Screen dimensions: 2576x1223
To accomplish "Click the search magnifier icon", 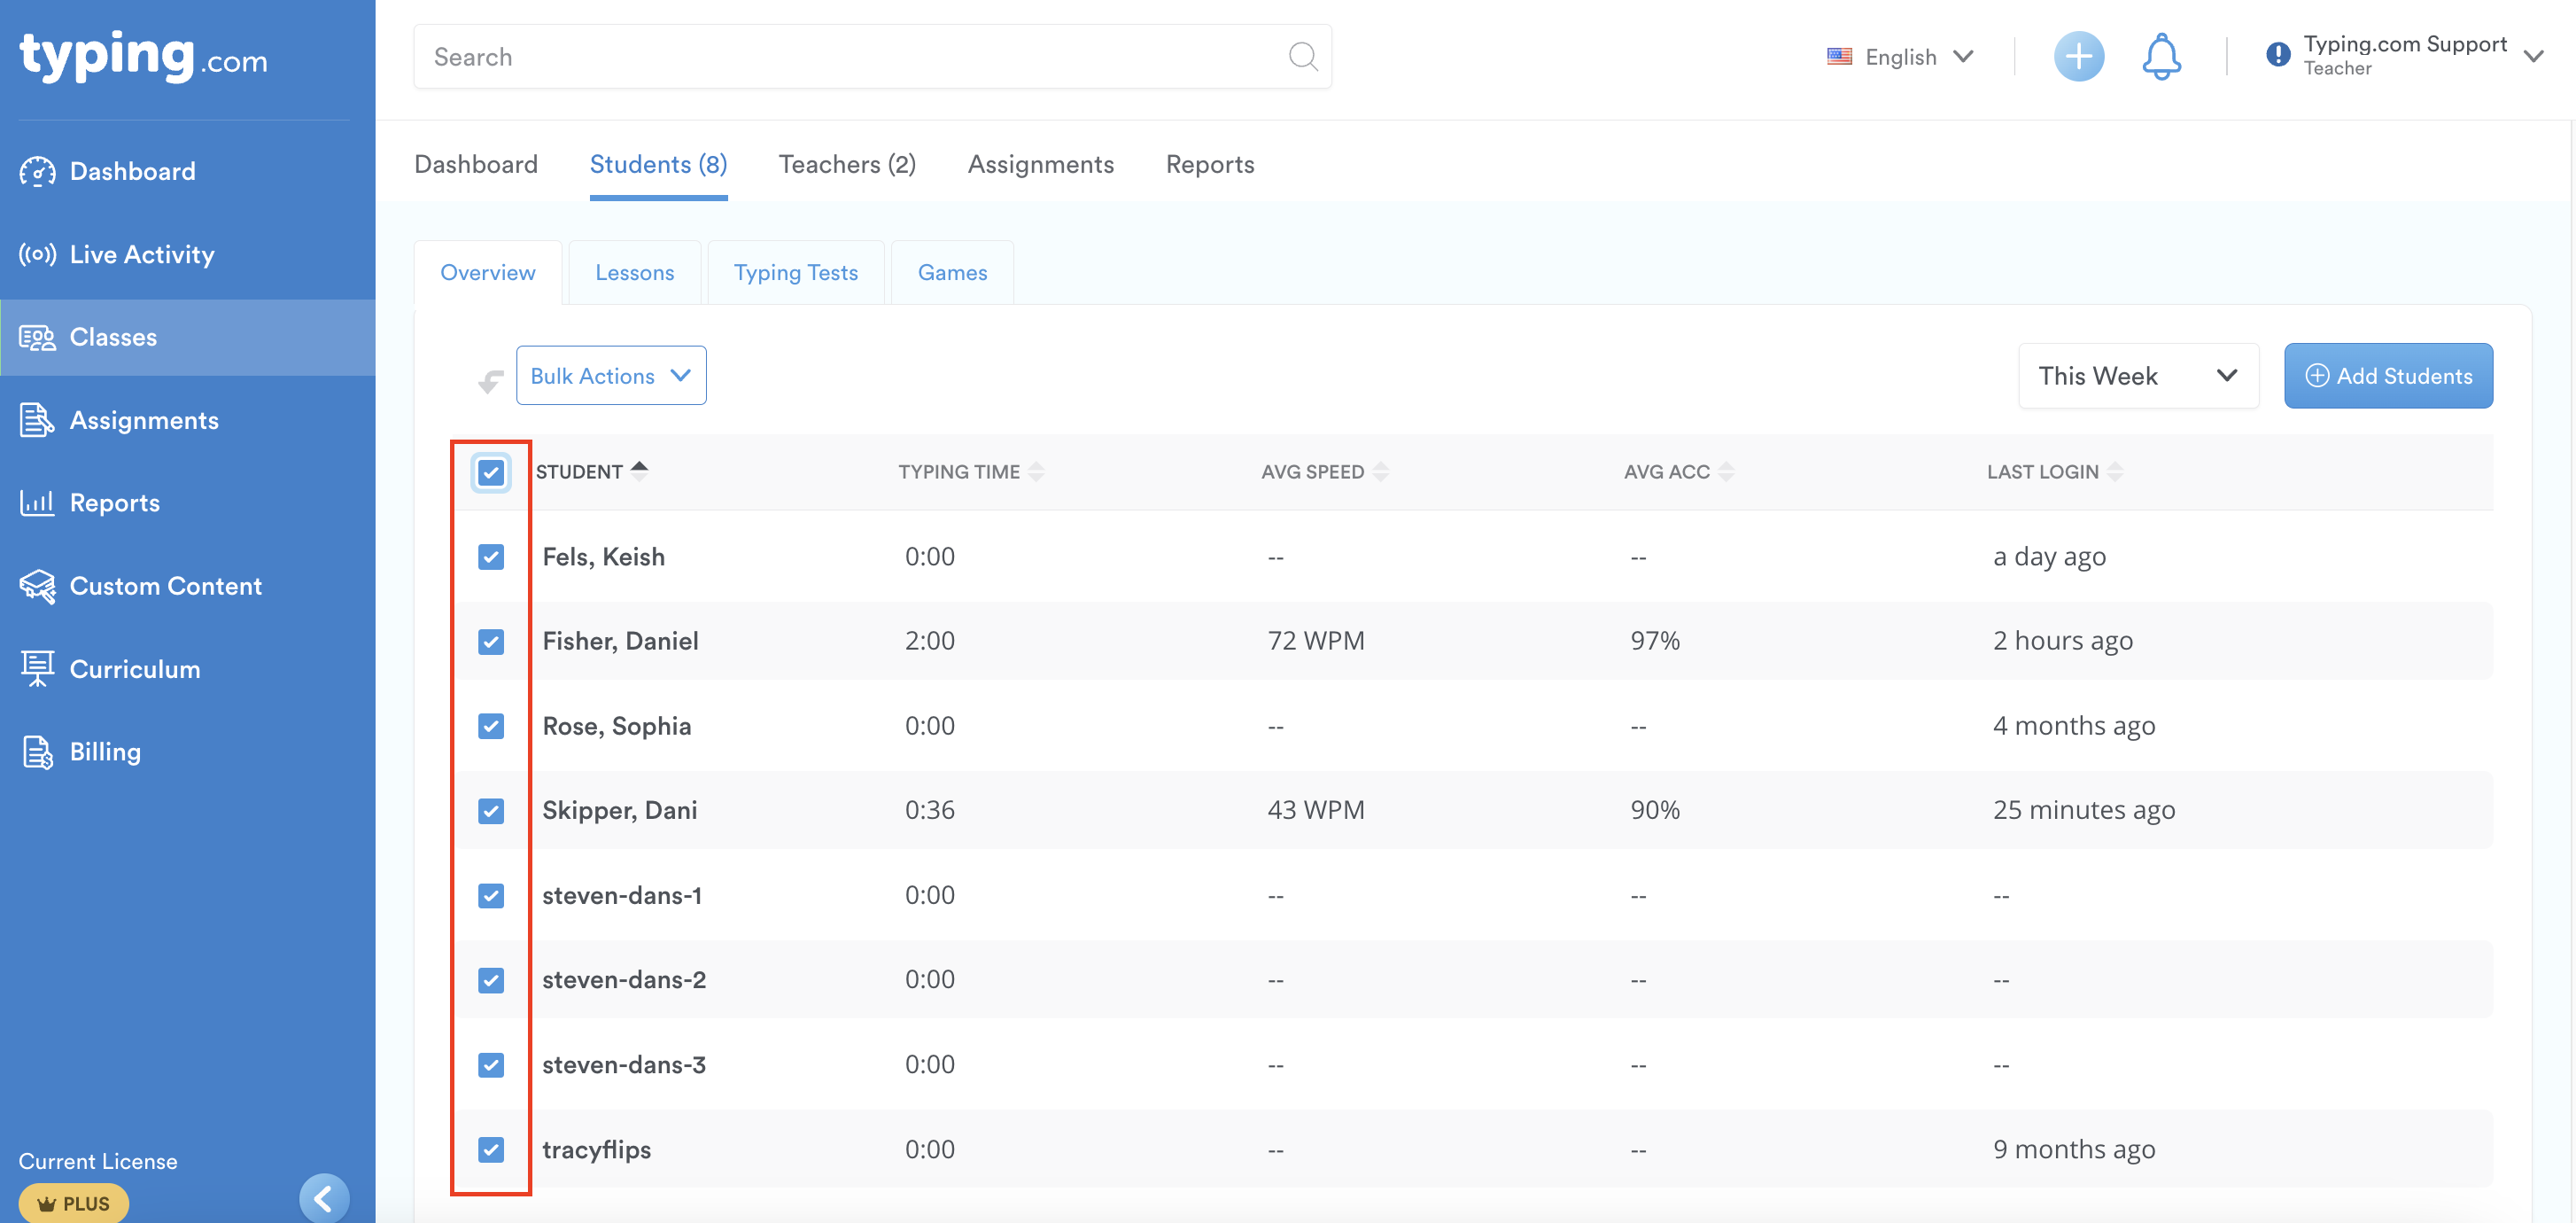I will 1302,57.
